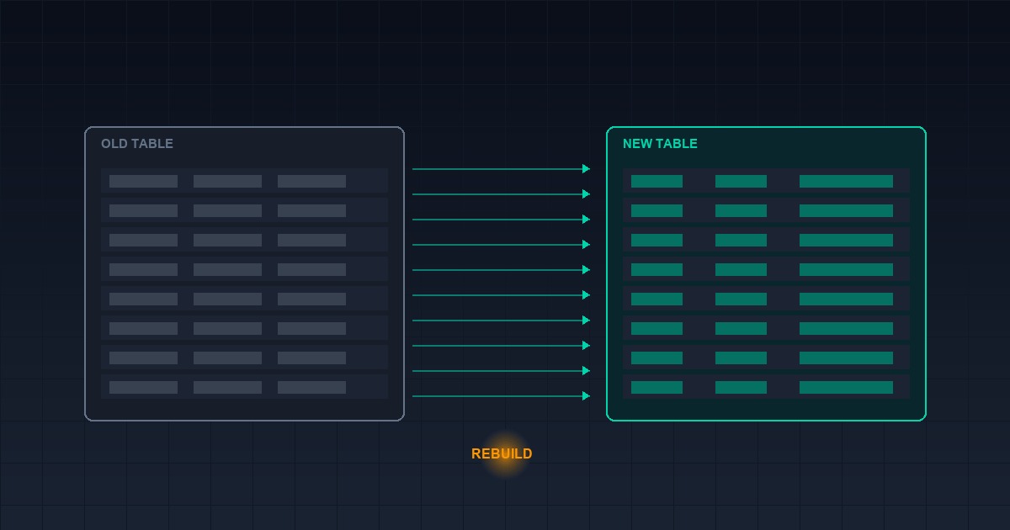
Task: Select first gray cell in old table's second row
Action: [x=143, y=210]
